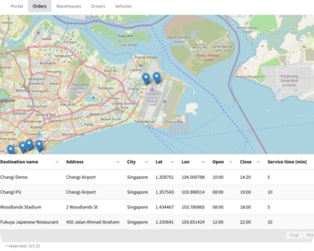Click open time 12:00
This screenshot has width=314, height=251.
[x=218, y=222]
